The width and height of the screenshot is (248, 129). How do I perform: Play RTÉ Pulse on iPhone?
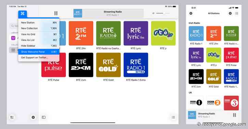[231, 55]
